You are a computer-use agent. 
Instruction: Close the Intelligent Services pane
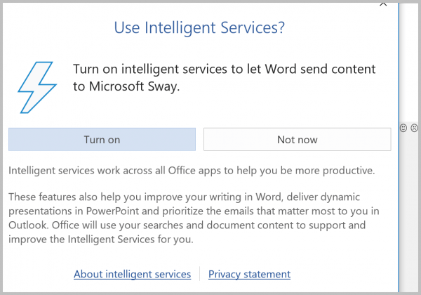[383, 4]
